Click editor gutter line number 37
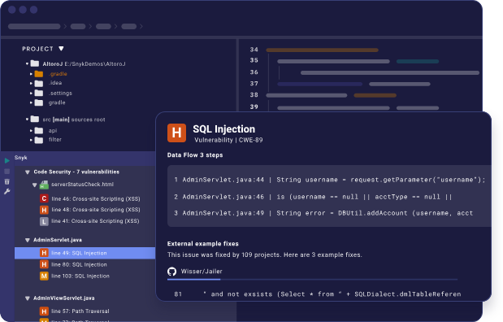 (254, 84)
